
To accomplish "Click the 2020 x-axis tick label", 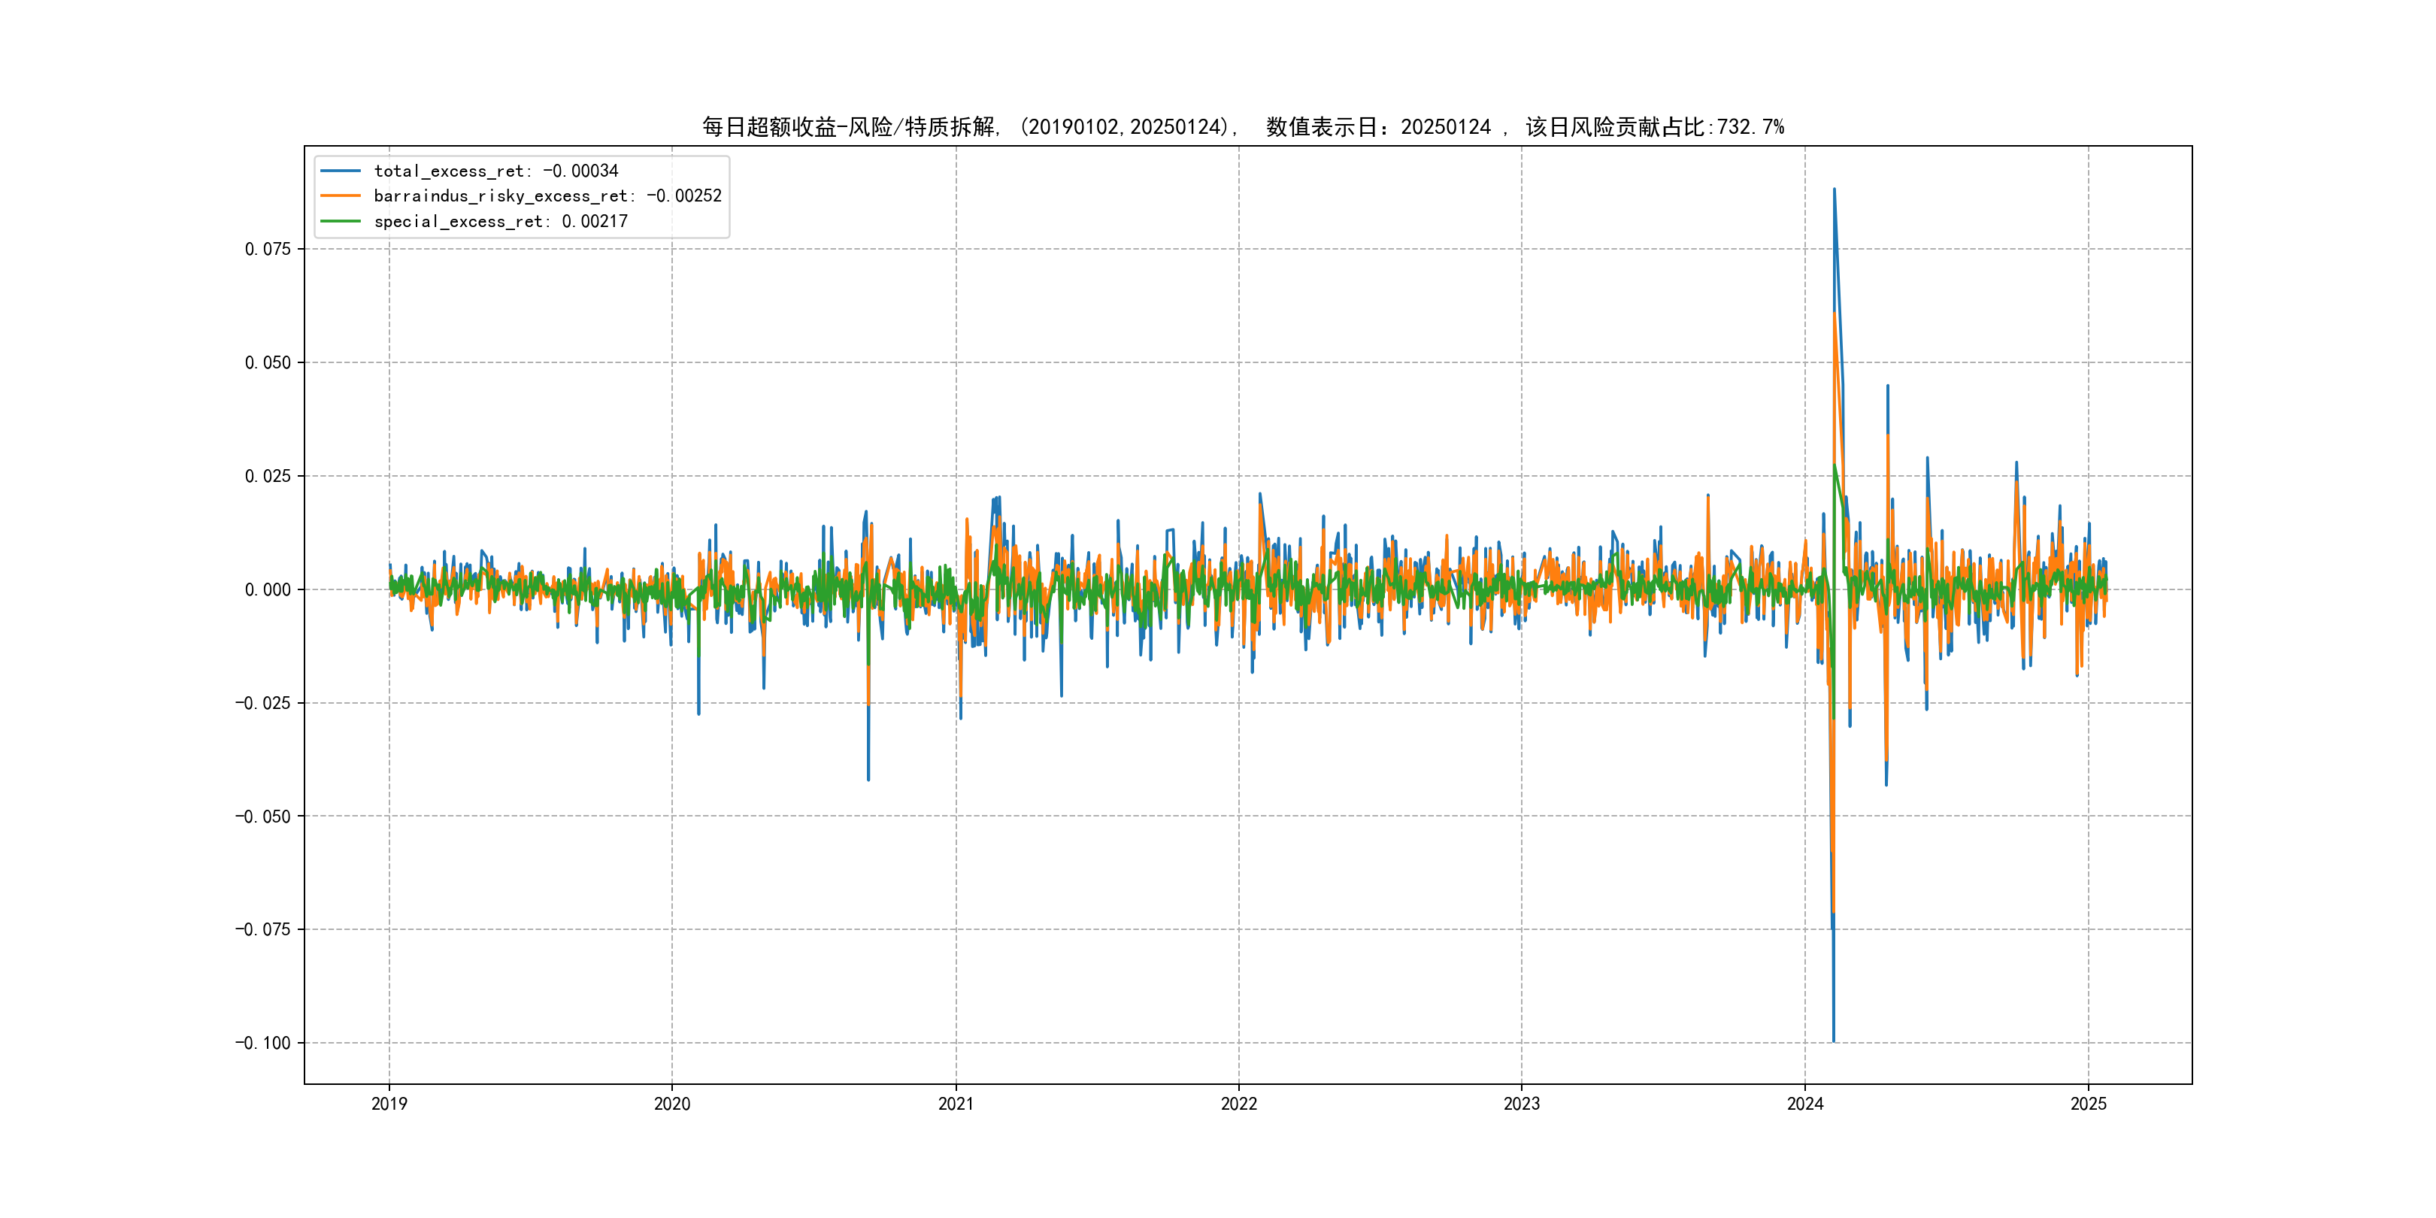I will click(x=672, y=1104).
